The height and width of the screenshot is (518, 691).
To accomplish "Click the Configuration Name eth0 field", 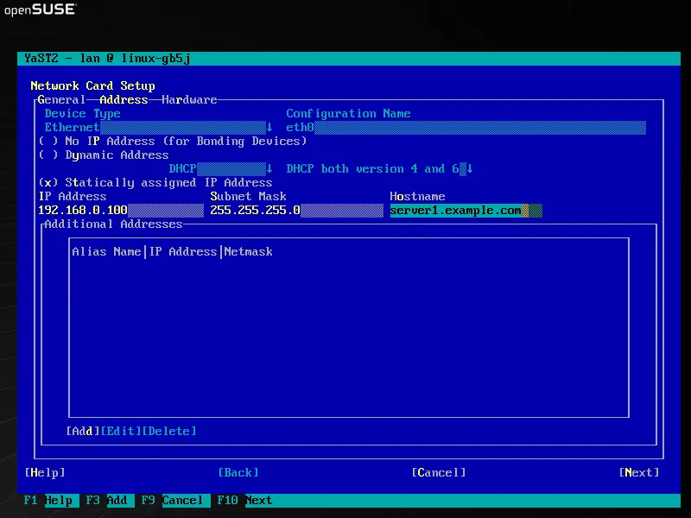I will click(x=466, y=128).
